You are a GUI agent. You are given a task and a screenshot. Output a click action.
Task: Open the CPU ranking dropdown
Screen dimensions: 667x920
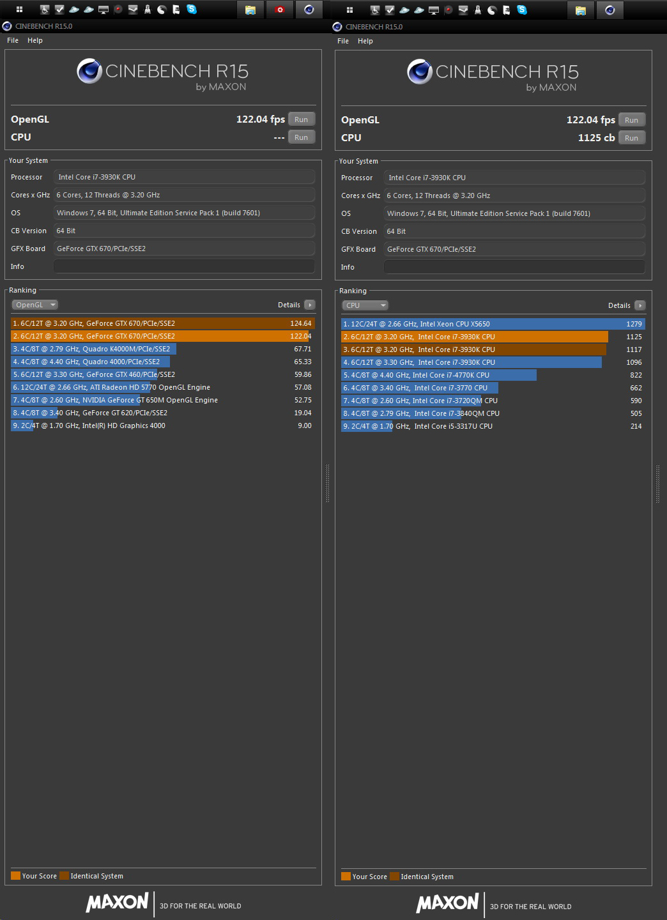tap(365, 305)
